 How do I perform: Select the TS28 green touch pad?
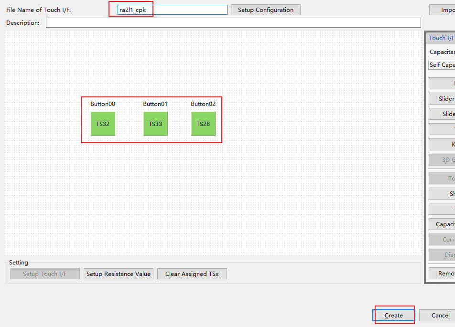[x=203, y=124]
